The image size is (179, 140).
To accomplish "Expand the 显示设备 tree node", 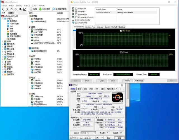I will 3,49.
